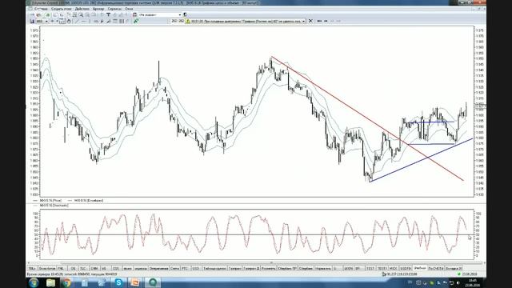Open the Система menu

[41, 9]
